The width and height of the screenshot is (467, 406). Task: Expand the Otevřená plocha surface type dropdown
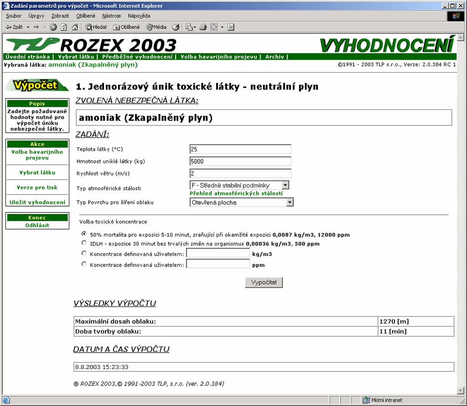[290, 202]
